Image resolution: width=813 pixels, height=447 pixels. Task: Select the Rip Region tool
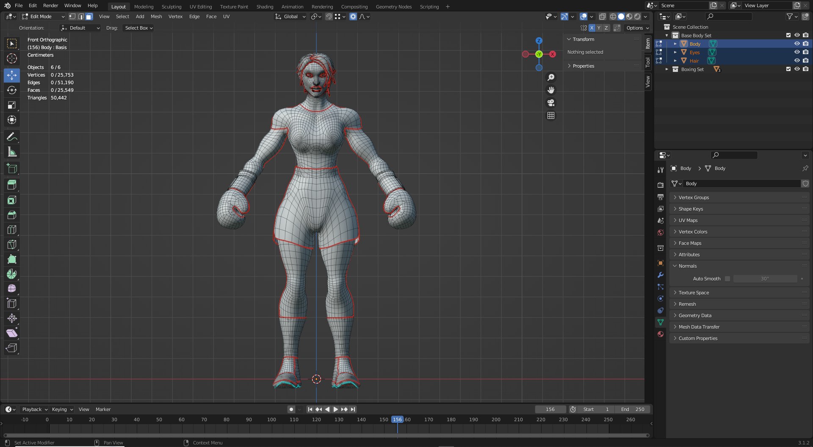[12, 348]
